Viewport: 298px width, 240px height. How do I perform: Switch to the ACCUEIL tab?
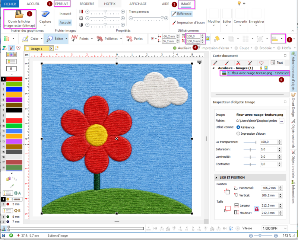tap(33, 4)
